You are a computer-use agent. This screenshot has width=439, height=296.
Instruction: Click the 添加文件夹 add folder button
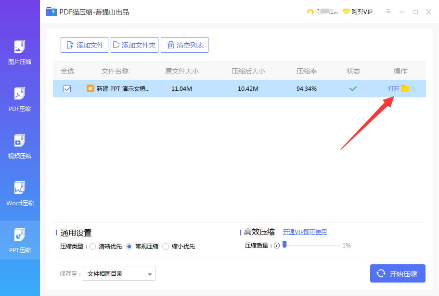[x=134, y=45]
